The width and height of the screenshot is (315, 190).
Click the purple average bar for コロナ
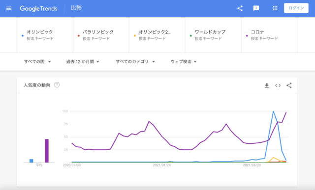47,151
